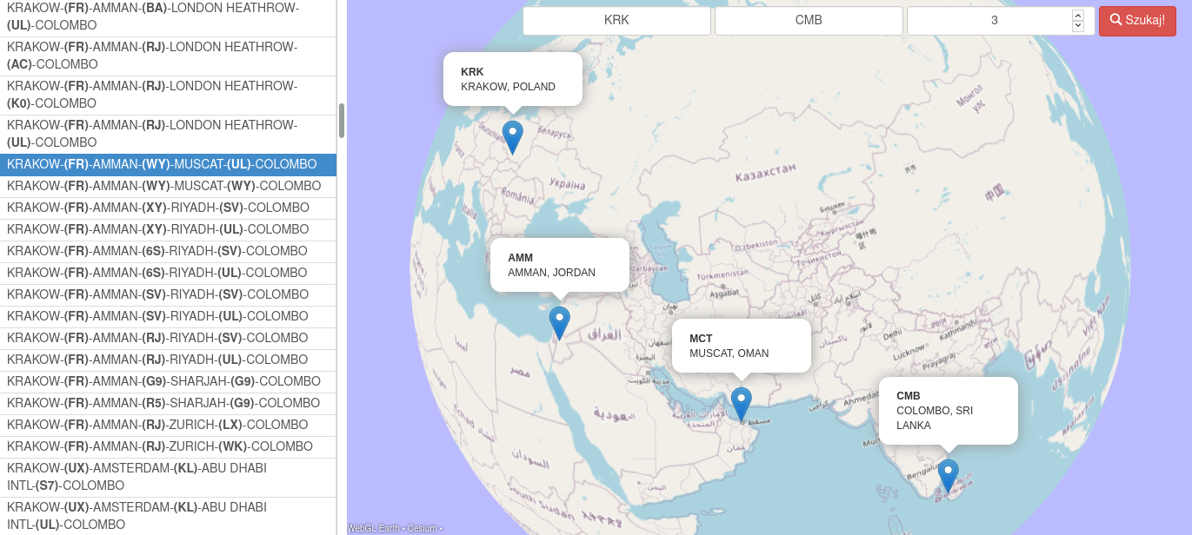Viewport: 1192px width, 535px height.
Task: Click the CMB Colombo, Sri Lanka popup
Action: click(949, 411)
